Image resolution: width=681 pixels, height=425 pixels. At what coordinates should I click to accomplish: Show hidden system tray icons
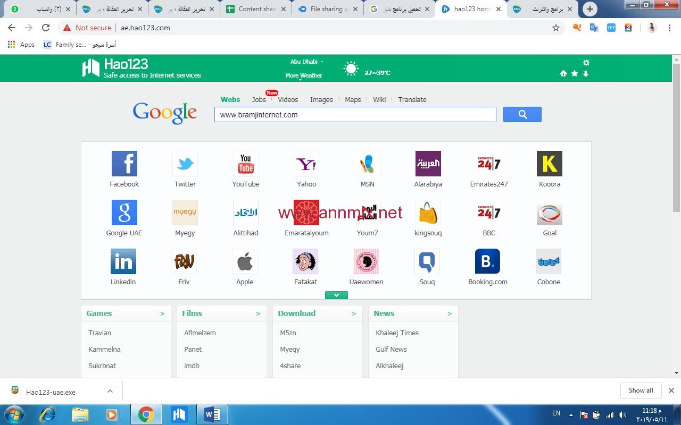coord(571,415)
